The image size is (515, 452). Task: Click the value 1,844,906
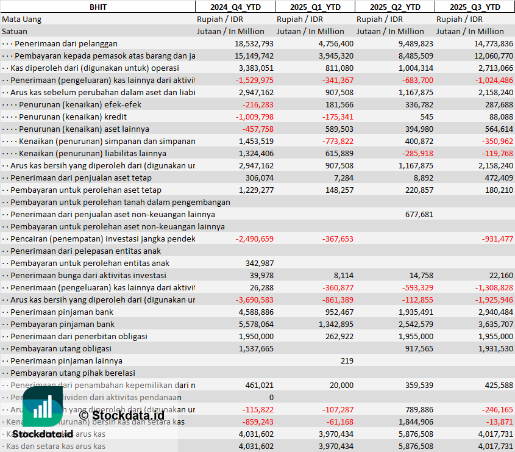pos(416,422)
